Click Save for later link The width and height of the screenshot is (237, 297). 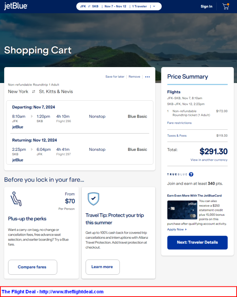pos(115,77)
